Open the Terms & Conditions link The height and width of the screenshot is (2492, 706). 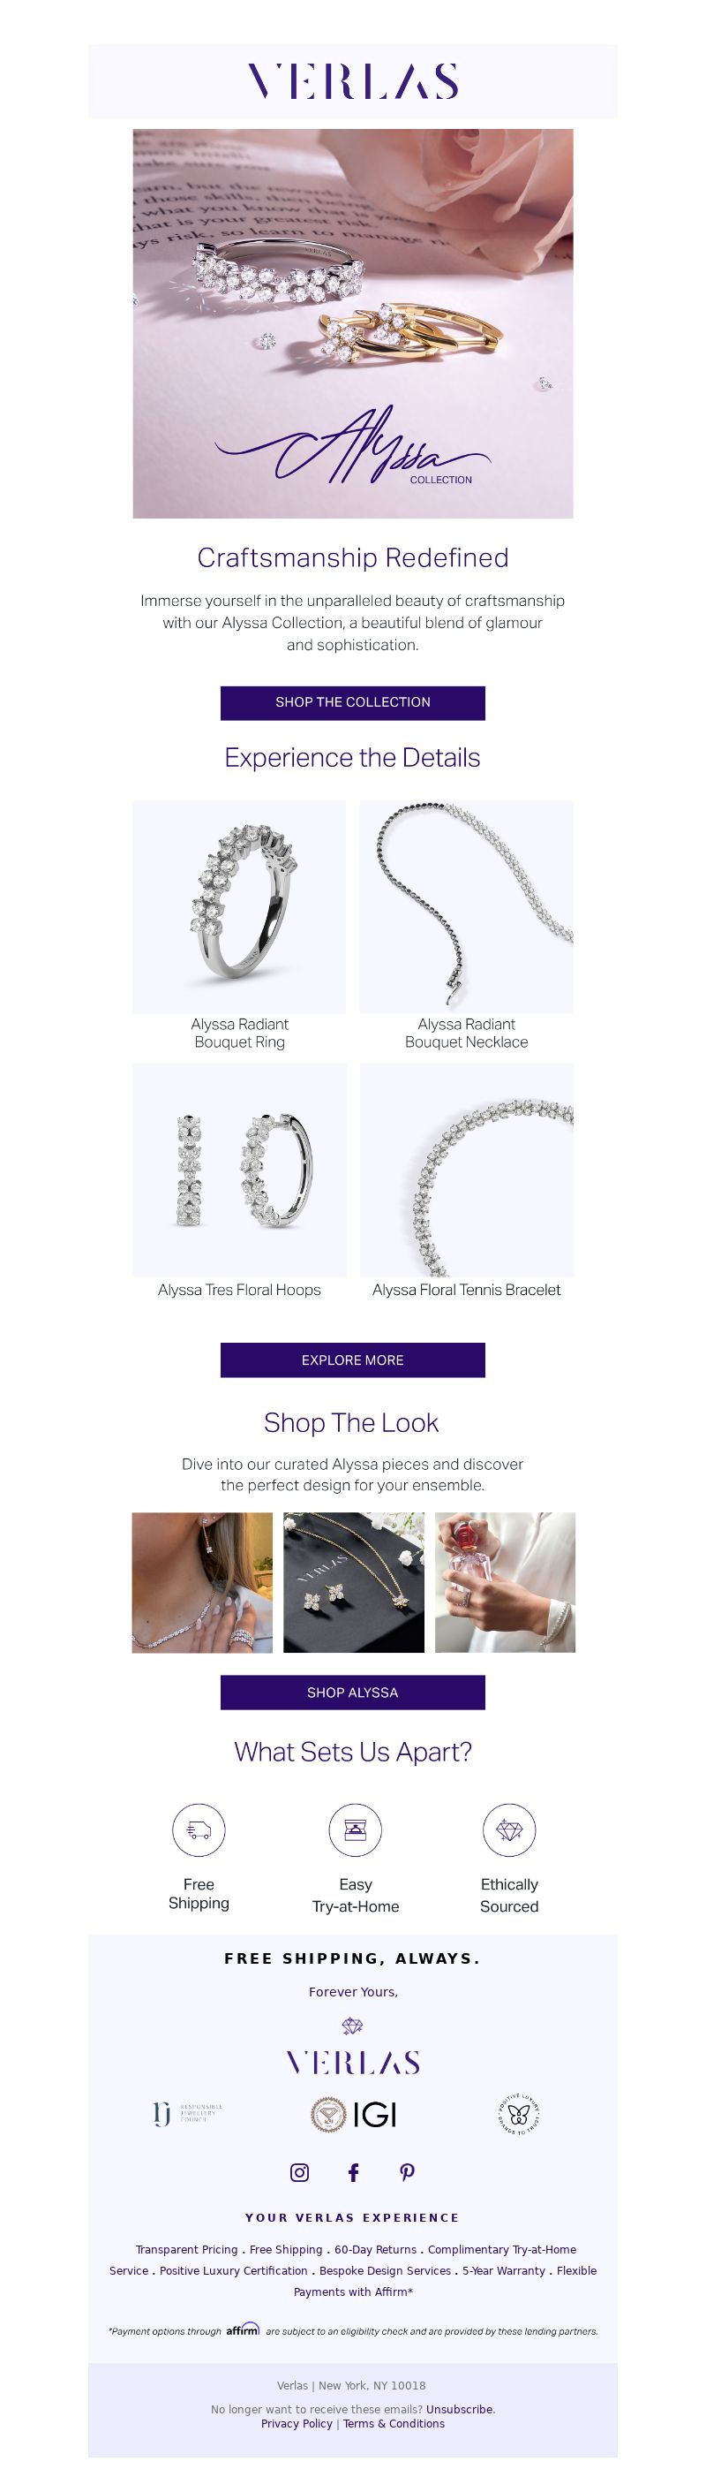click(x=394, y=2424)
